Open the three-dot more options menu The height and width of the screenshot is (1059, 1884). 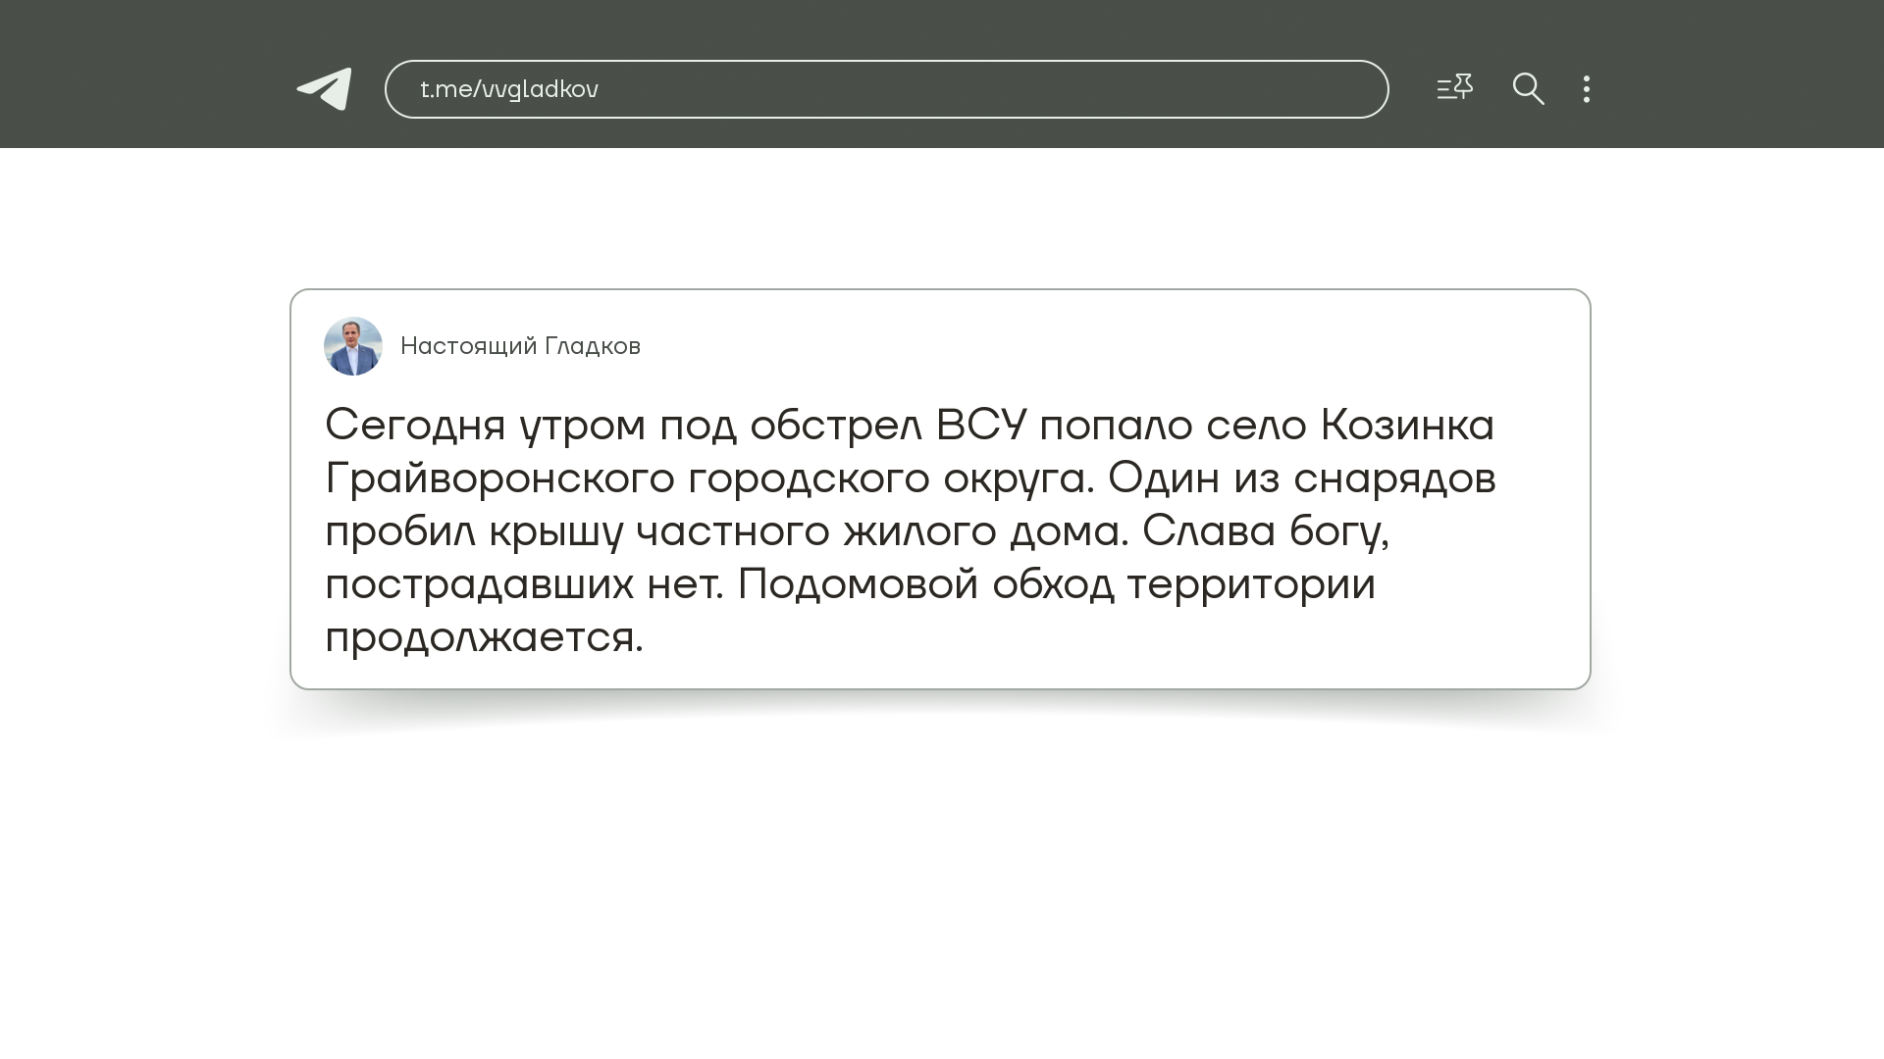pyautogui.click(x=1587, y=89)
